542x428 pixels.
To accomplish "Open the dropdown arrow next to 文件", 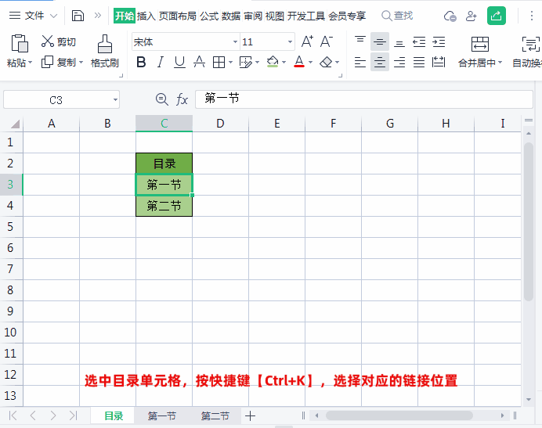I will [x=53, y=16].
